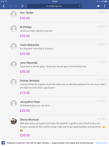Click Ann Taulier's avatar icon

tap(14, 14)
